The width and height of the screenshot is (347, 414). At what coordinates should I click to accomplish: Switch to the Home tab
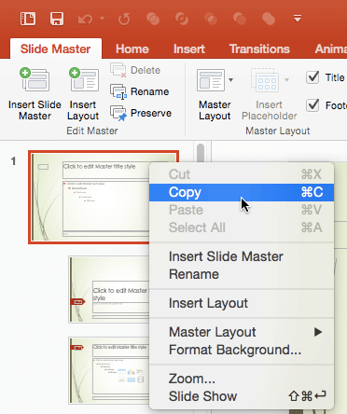[x=132, y=48]
